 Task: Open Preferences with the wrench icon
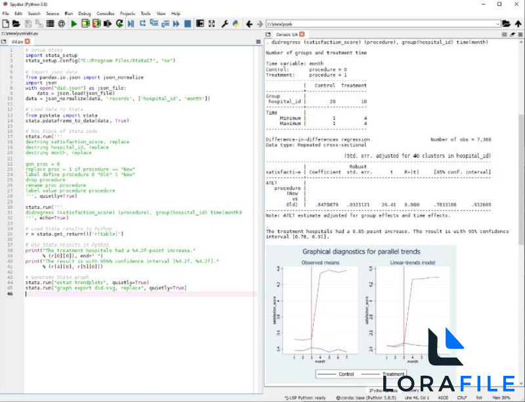click(224, 24)
